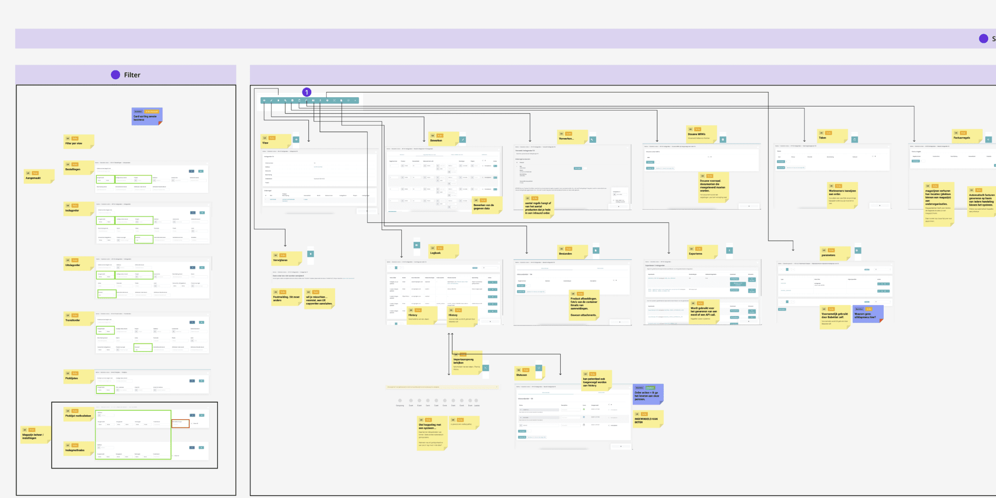Click the teal eye icon beside View note
996x498 pixels.
click(296, 140)
